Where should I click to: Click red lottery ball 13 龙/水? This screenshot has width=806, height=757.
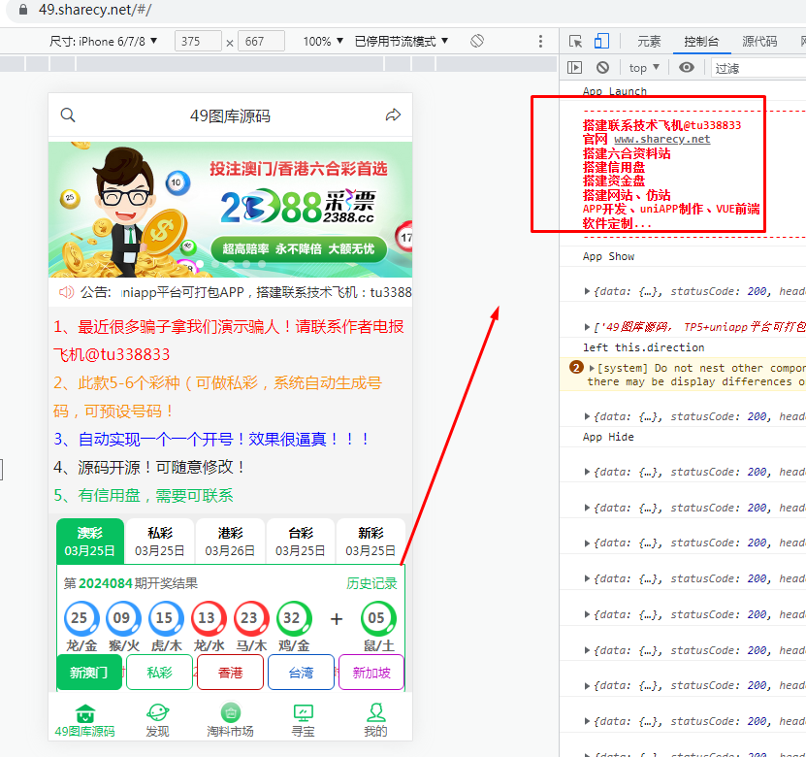tap(209, 618)
